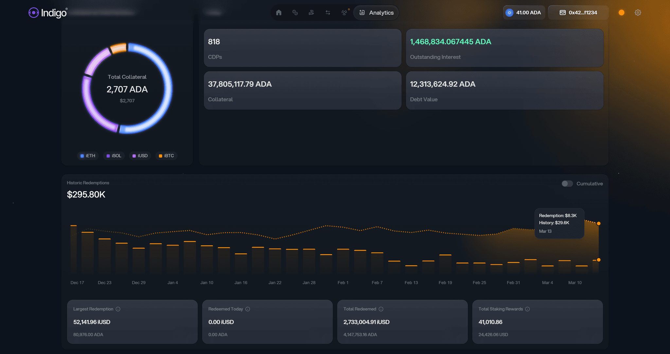Toggle the iBTC legend chip
670x354 pixels.
(166, 156)
